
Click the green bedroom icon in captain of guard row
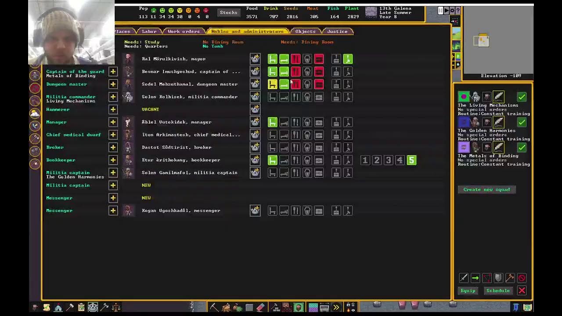(284, 72)
